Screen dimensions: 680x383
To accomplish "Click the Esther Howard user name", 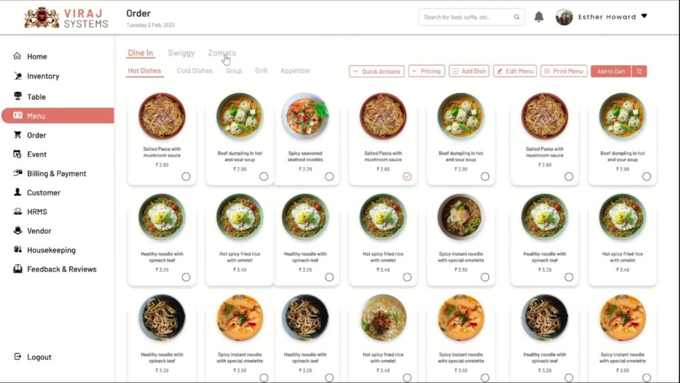I will [x=607, y=17].
